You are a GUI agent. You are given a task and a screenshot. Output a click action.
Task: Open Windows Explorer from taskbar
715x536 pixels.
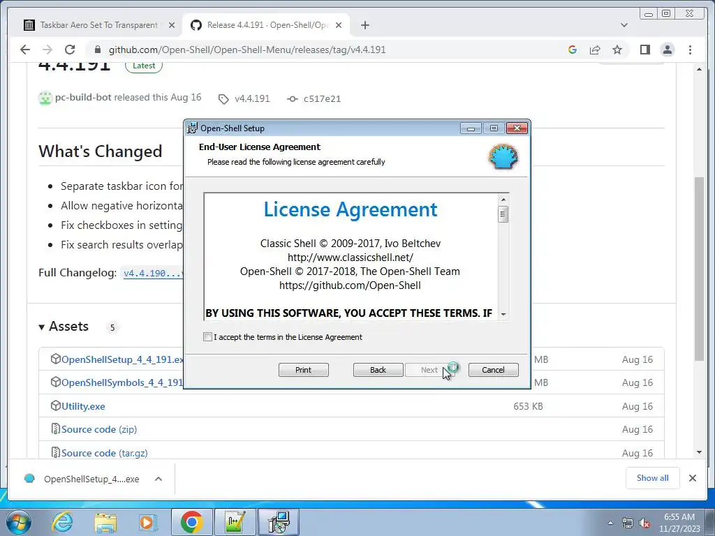click(x=105, y=522)
